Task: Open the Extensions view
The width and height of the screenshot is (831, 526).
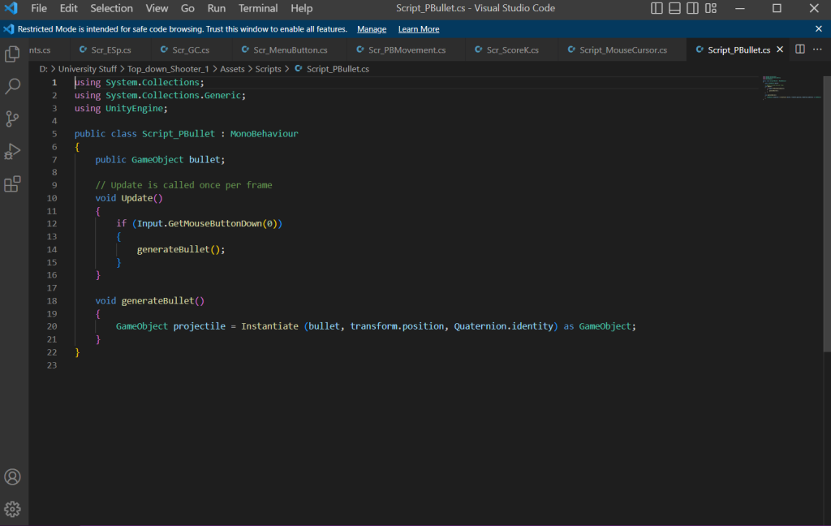Action: tap(13, 184)
